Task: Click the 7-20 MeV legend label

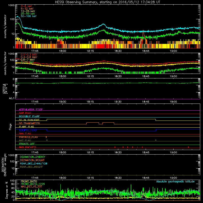Action: (27, 62)
